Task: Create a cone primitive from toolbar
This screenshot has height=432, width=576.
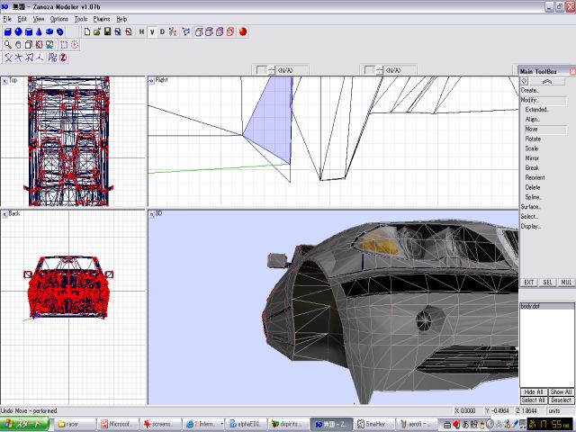Action: pyautogui.click(x=38, y=31)
